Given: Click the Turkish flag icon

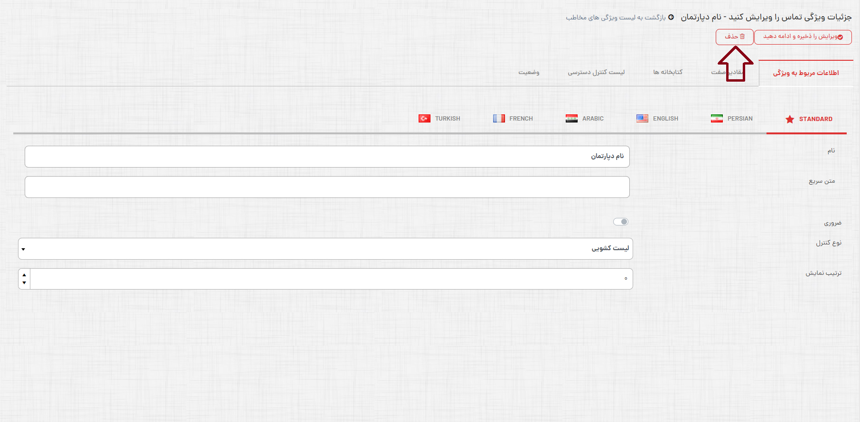Looking at the screenshot, I should click(x=424, y=119).
